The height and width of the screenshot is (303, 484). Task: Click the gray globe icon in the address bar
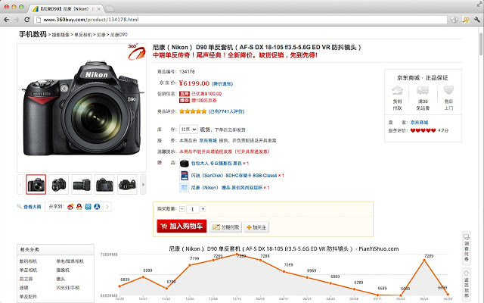tap(454, 20)
